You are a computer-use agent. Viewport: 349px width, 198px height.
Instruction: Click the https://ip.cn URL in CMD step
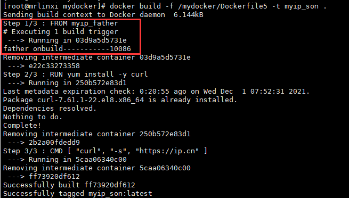coord(167,151)
